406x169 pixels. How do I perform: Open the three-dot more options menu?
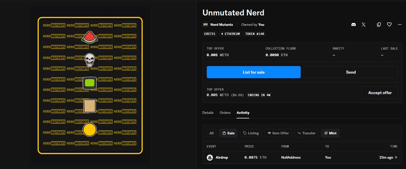click(x=400, y=24)
